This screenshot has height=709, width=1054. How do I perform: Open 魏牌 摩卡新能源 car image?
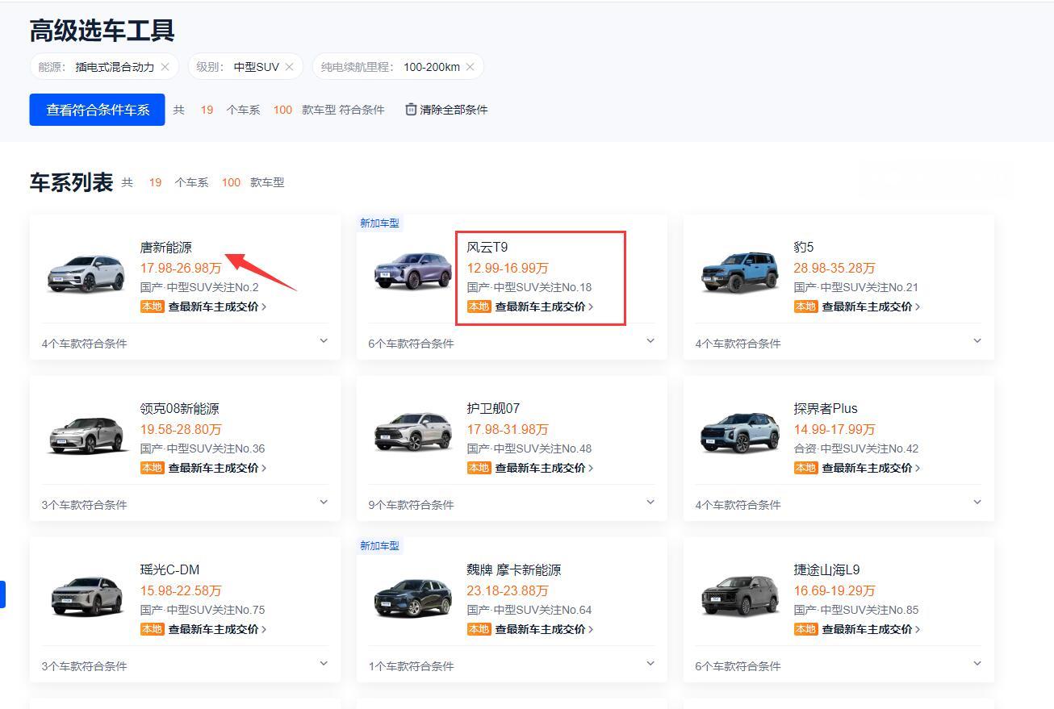coord(413,598)
